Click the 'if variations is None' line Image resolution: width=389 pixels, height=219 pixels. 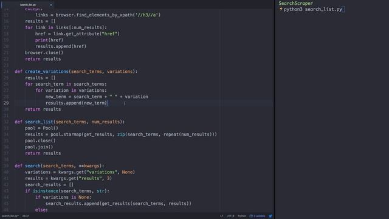point(63,197)
